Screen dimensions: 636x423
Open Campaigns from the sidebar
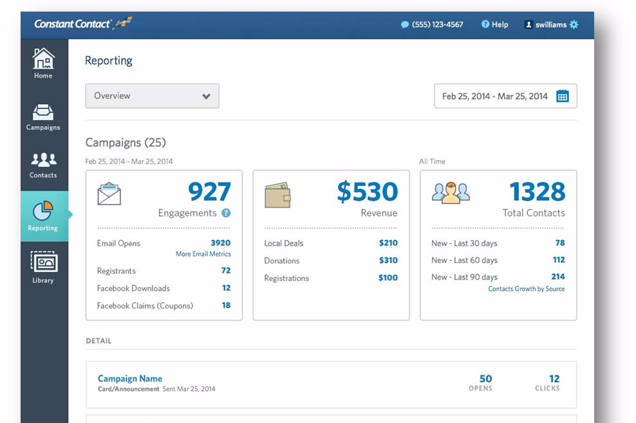[43, 113]
